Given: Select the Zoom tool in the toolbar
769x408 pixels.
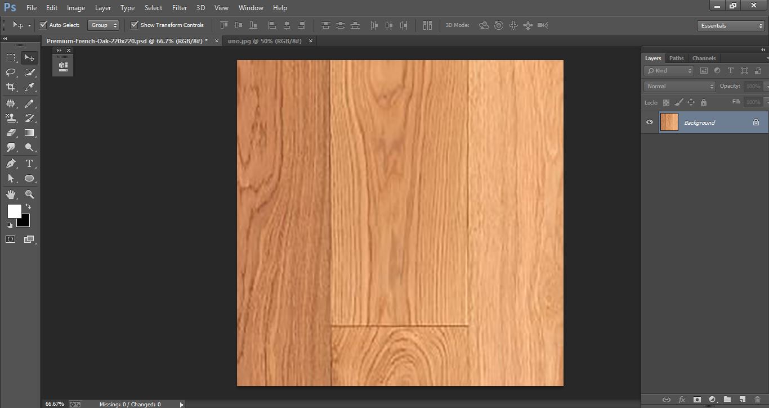Looking at the screenshot, I should (29, 194).
